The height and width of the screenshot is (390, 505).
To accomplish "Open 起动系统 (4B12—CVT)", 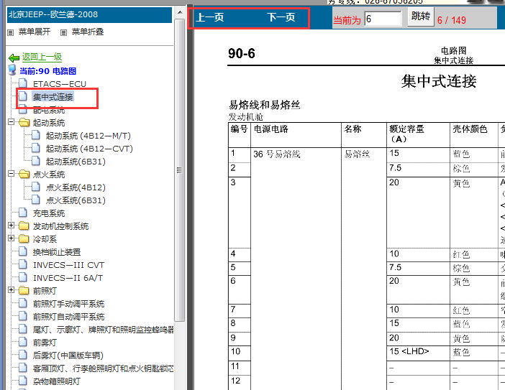I will point(89,149).
